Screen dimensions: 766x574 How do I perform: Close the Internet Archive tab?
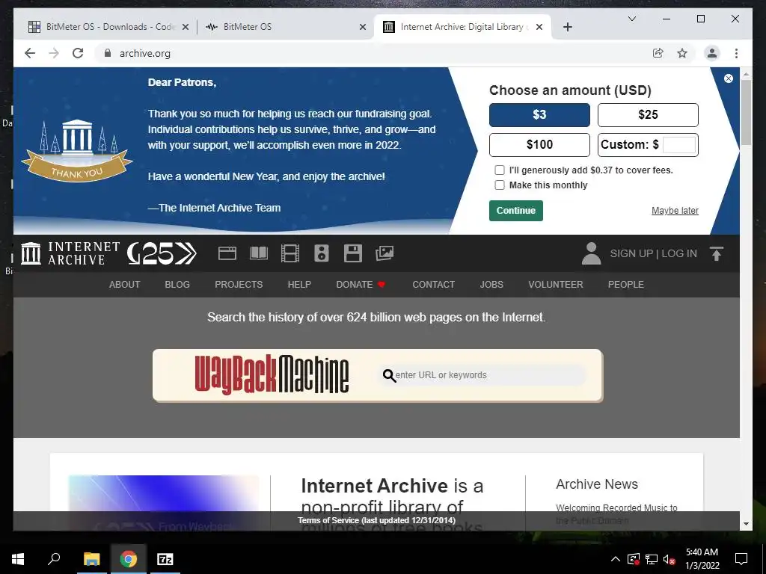539,27
